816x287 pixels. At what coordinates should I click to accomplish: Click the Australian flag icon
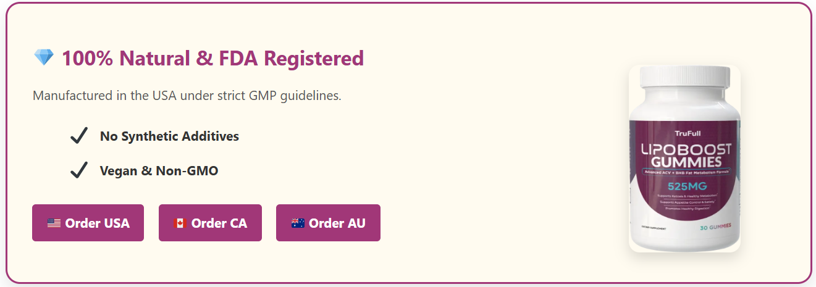pos(298,223)
